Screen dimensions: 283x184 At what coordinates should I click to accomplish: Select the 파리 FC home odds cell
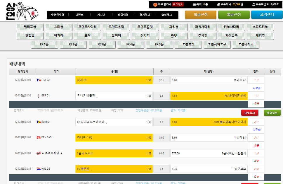click(x=114, y=80)
